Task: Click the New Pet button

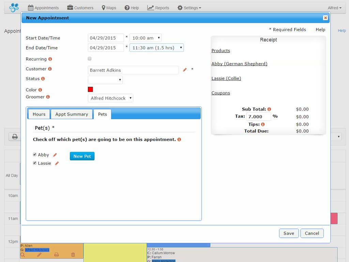Action: click(82, 156)
